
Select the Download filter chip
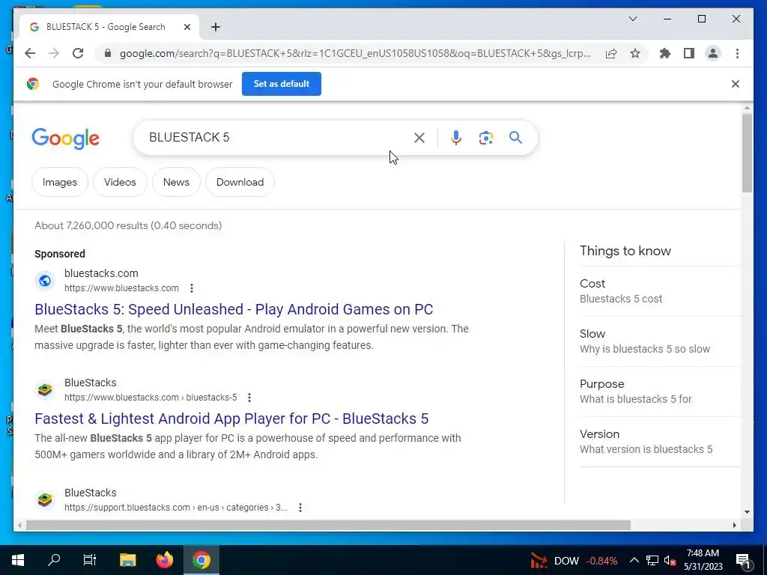[240, 182]
